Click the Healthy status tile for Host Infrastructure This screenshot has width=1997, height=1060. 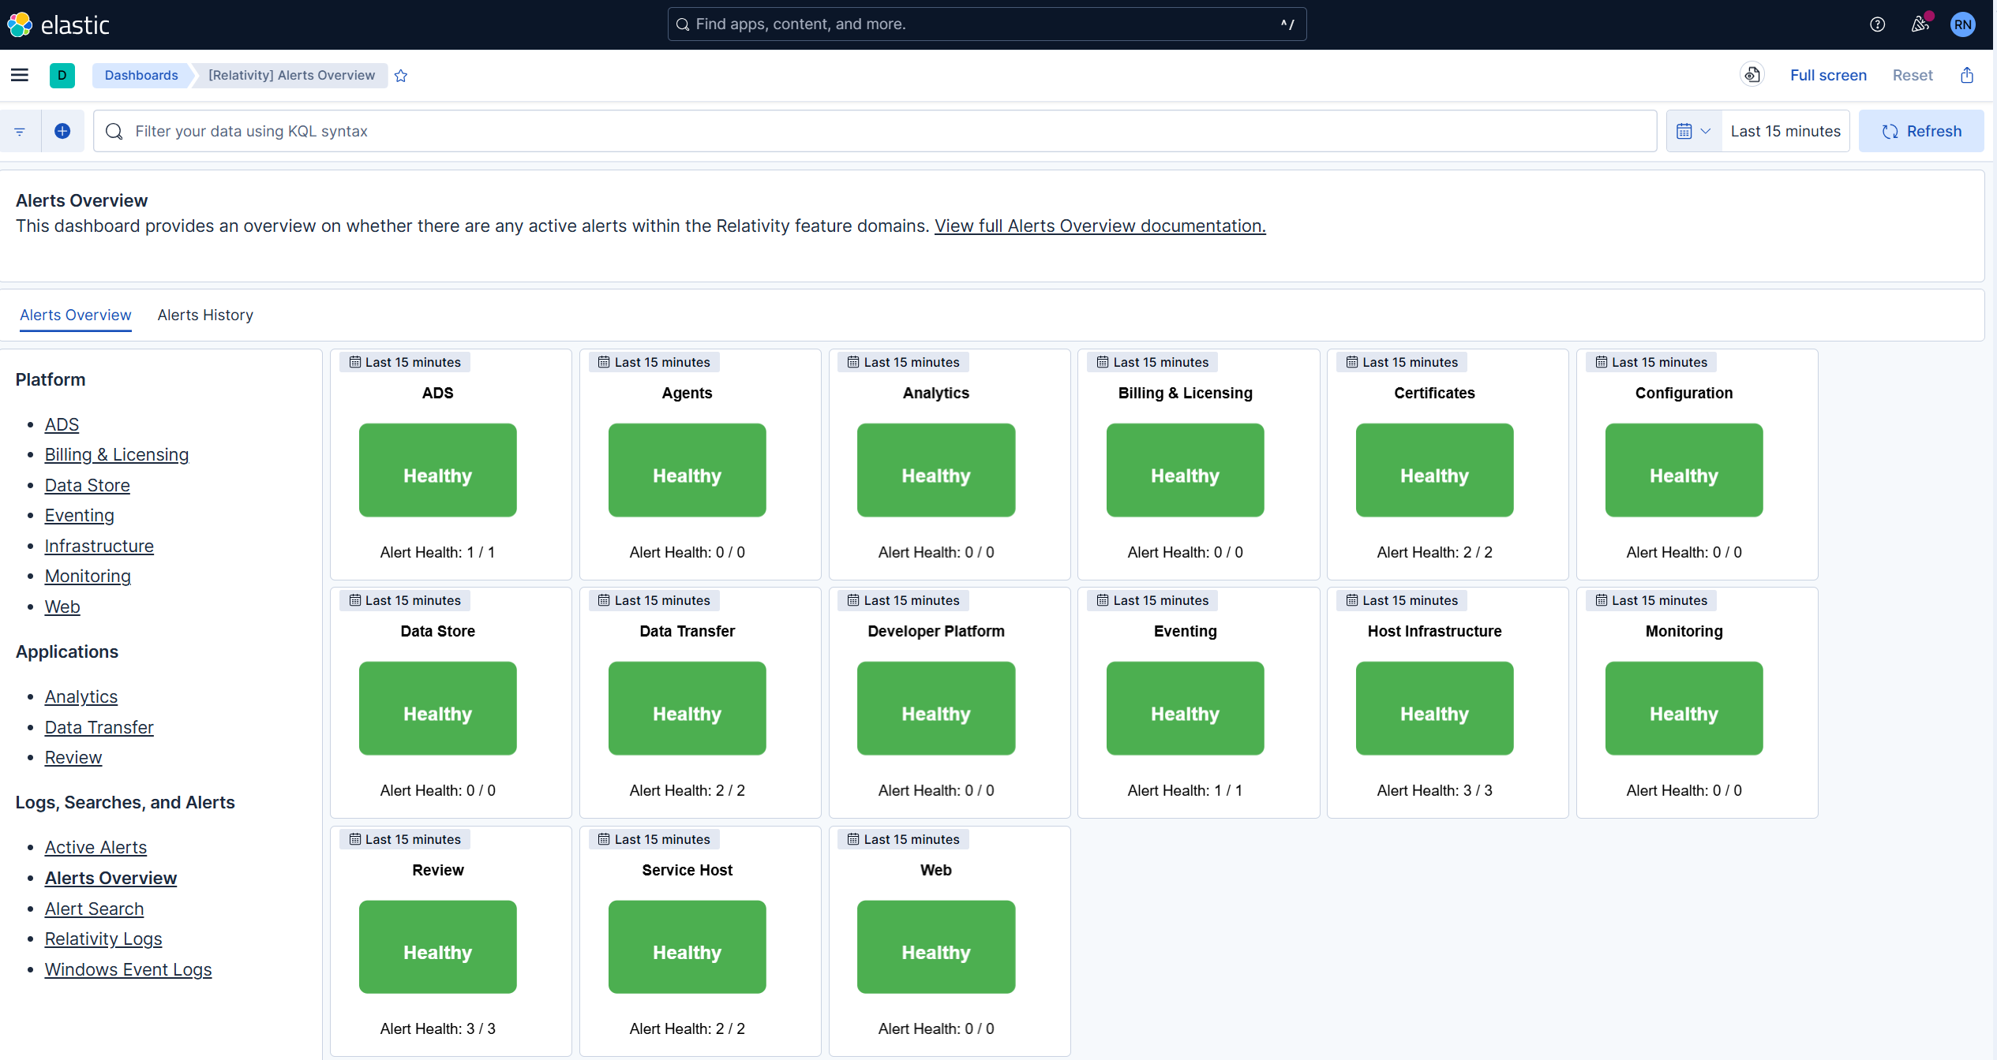(x=1434, y=708)
